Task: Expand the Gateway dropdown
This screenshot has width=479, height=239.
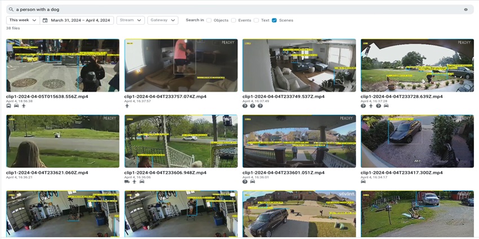Action: pyautogui.click(x=162, y=20)
